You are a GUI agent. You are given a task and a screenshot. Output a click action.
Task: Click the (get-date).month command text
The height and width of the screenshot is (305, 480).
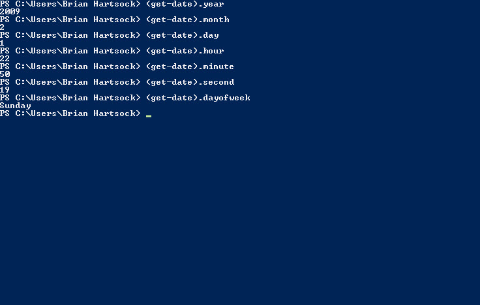[x=188, y=20]
